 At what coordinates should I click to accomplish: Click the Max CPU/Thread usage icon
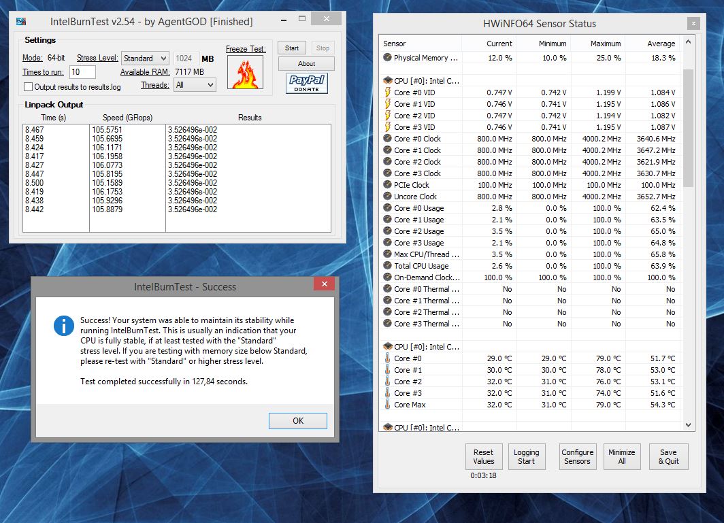(387, 254)
